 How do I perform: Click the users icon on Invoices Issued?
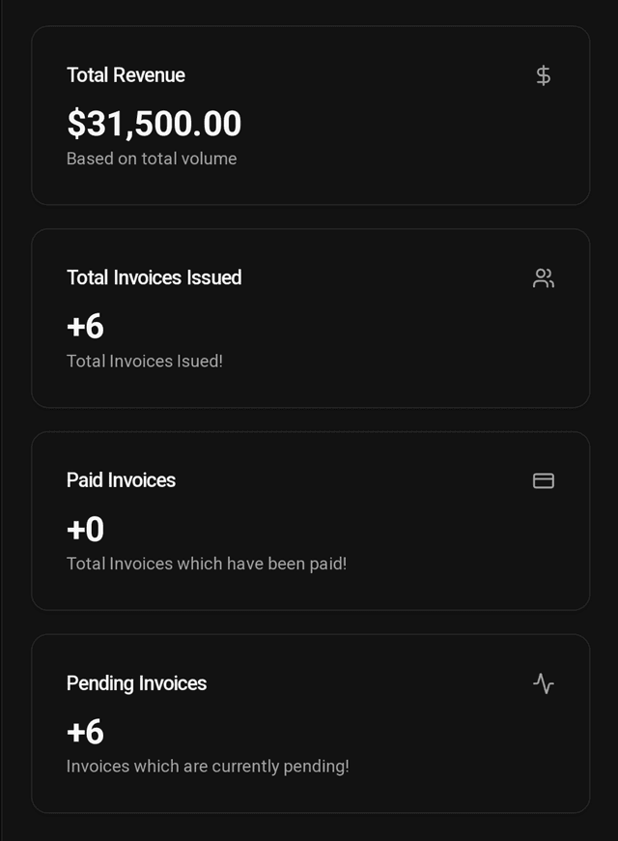click(544, 278)
